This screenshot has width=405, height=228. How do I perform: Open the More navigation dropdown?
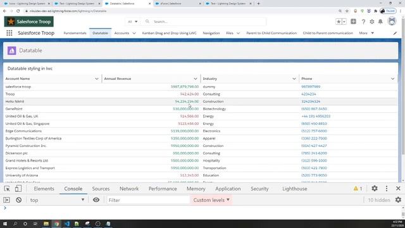click(366, 33)
